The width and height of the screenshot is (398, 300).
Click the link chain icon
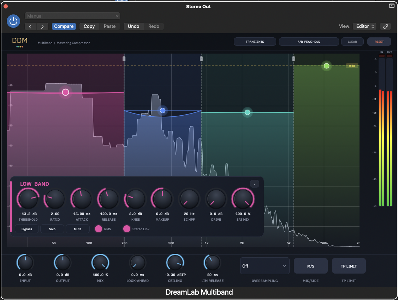[x=385, y=26]
